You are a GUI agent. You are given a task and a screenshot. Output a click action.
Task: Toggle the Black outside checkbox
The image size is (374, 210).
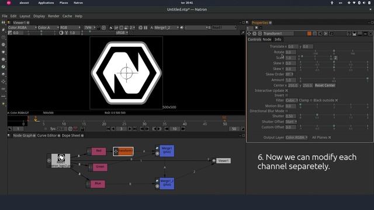(337, 100)
